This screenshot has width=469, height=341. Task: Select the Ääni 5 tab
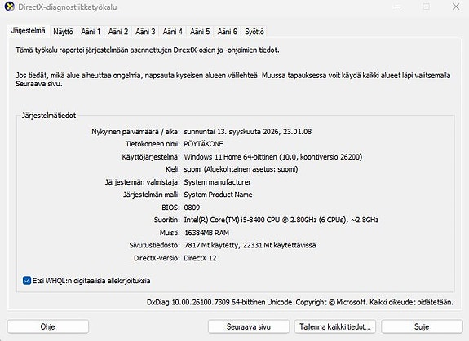(x=200, y=32)
